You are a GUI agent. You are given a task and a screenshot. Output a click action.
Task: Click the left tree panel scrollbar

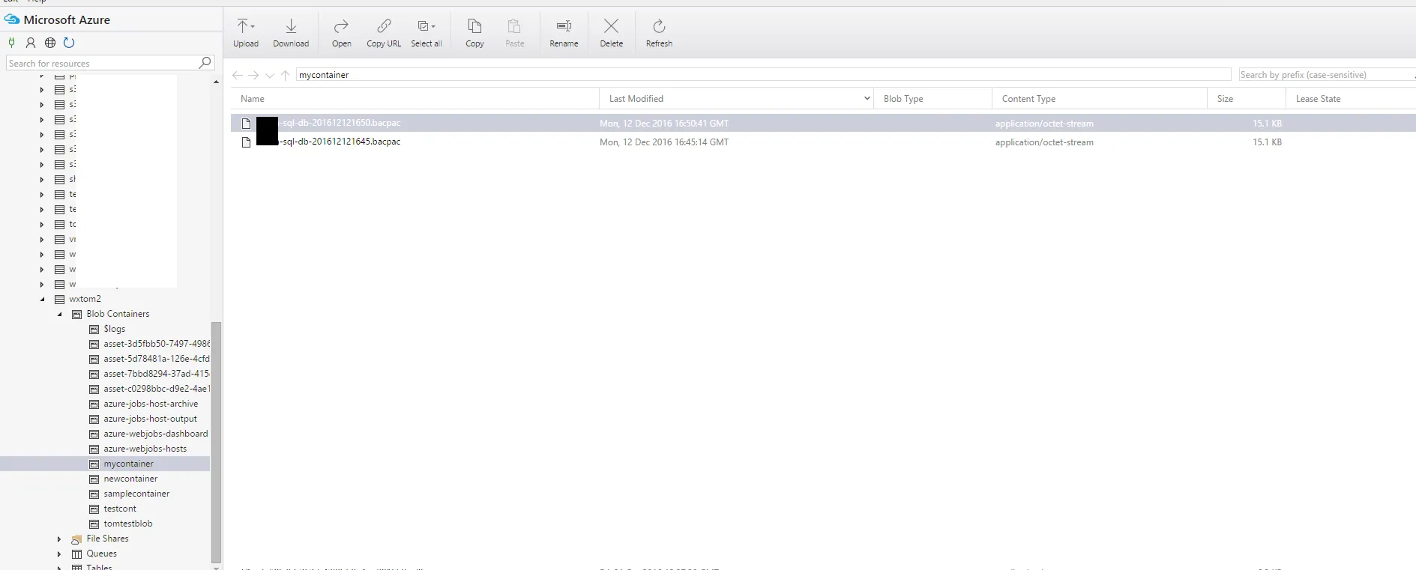point(217,442)
